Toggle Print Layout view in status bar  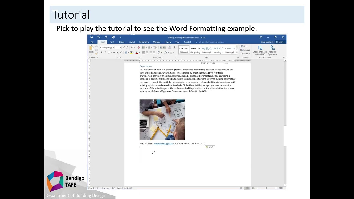coord(247,188)
